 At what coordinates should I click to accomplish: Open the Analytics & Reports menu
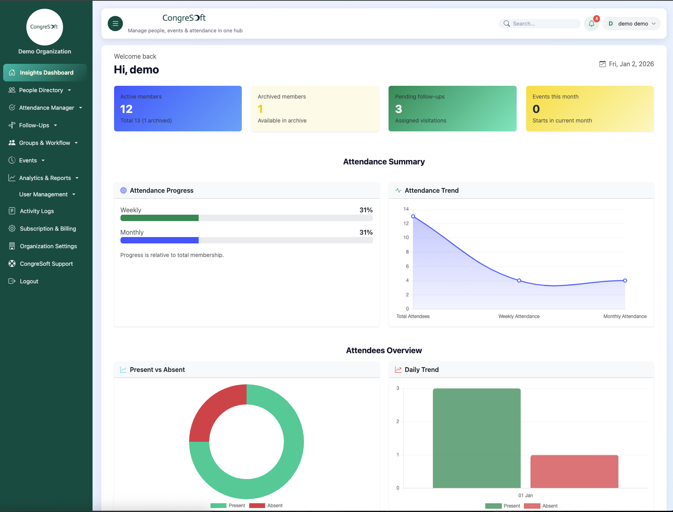point(45,178)
